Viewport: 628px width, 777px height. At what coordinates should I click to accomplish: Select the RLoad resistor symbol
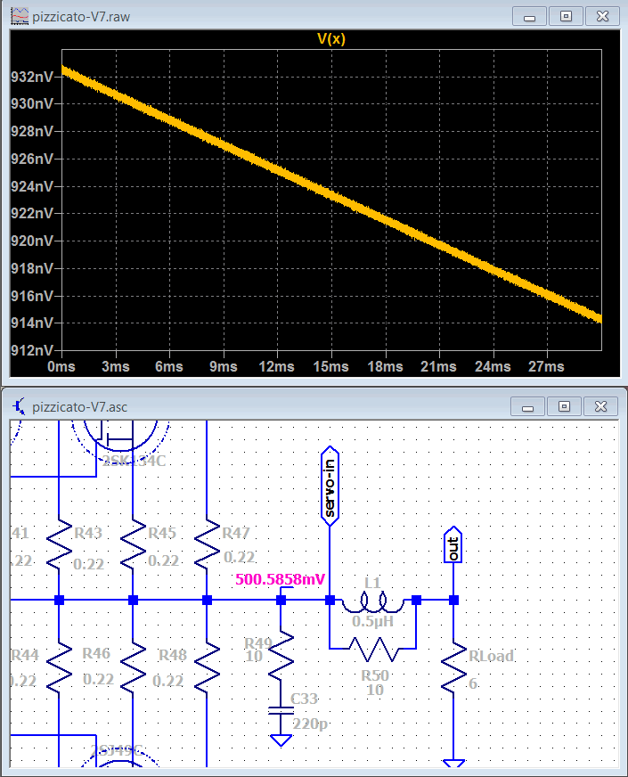(x=453, y=667)
